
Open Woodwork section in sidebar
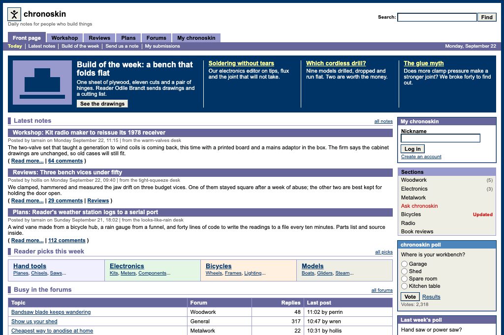[x=446, y=180]
